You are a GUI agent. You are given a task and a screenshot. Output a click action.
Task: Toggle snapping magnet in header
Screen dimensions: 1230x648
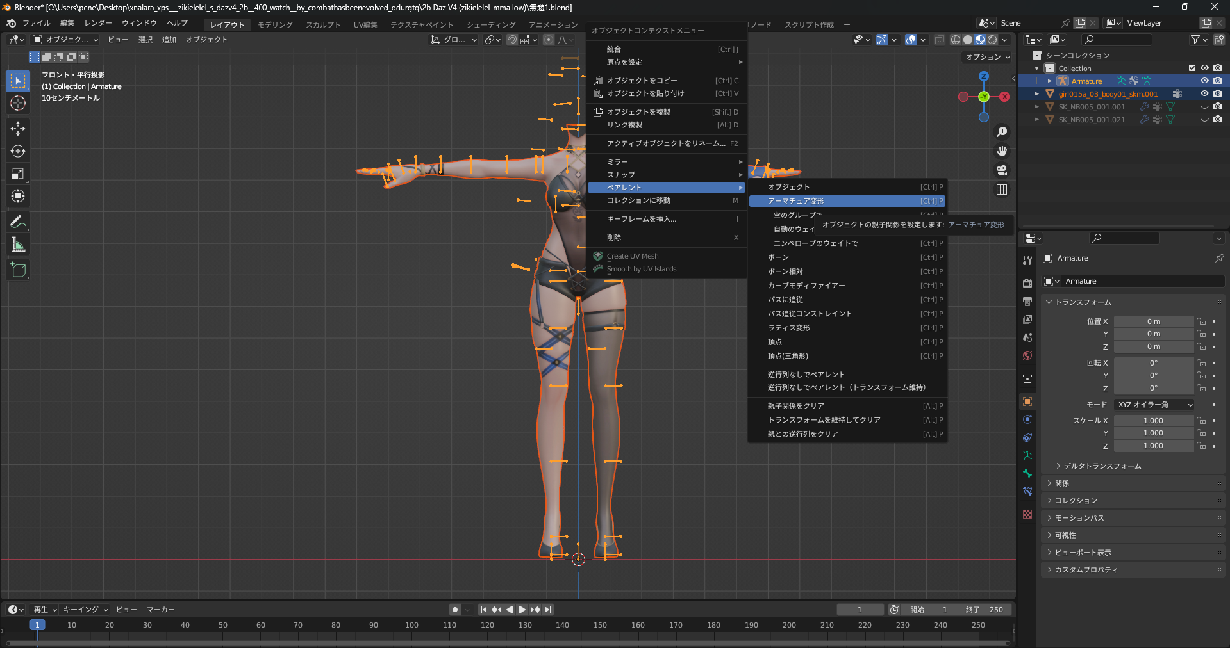[x=512, y=40]
